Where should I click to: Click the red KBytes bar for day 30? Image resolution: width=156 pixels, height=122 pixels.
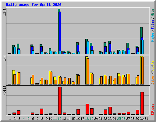coord(142,103)
